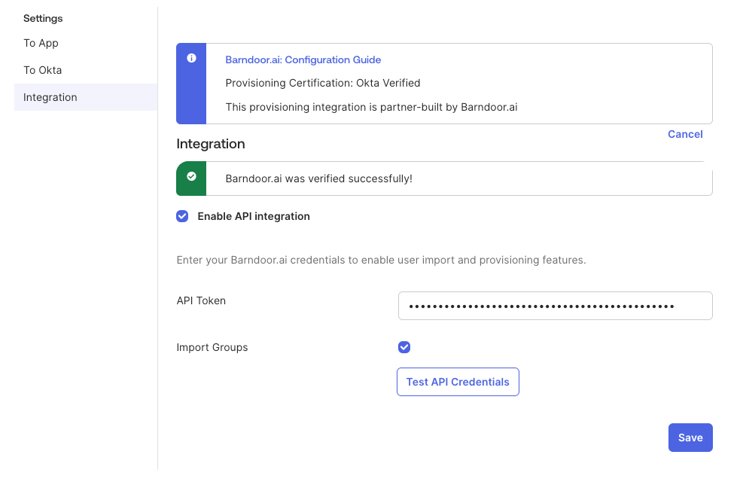Viewport: 746px width, 479px height.
Task: Click the blue info icon in banner
Action: tap(191, 58)
